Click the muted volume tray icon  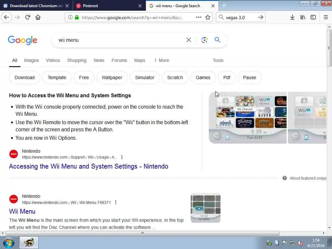click(x=300, y=243)
